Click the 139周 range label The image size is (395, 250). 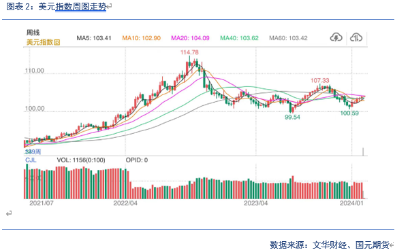click(x=33, y=151)
